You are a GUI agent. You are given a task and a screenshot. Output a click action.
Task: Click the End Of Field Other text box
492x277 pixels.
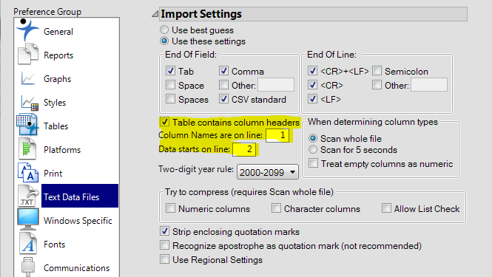click(x=276, y=85)
